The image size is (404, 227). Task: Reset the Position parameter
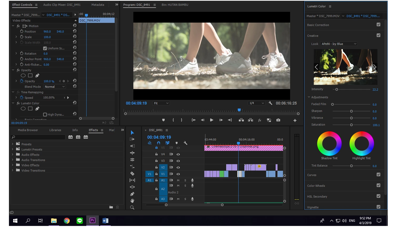75,31
